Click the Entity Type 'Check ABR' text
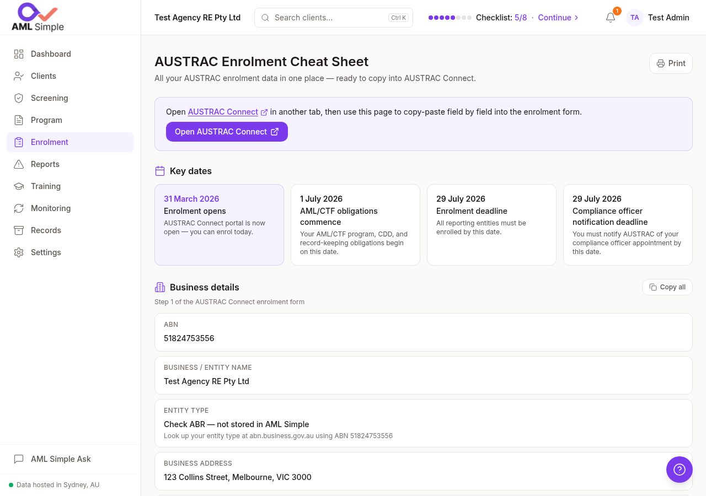Screen dimensions: 706x496 [x=237, y=424]
